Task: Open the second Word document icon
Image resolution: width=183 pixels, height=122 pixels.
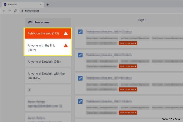Action: [80, 55]
